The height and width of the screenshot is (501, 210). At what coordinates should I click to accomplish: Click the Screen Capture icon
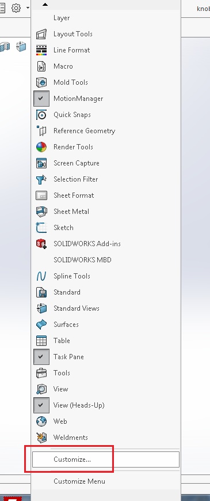tap(41, 163)
